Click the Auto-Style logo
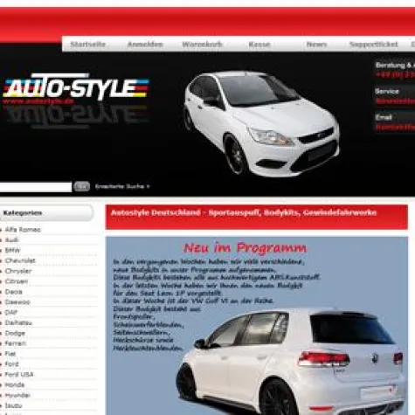The width and height of the screenshot is (415, 415). (76, 88)
